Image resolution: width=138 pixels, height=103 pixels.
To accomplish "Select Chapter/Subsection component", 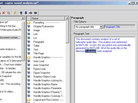I will pyautogui.click(x=44, y=26).
